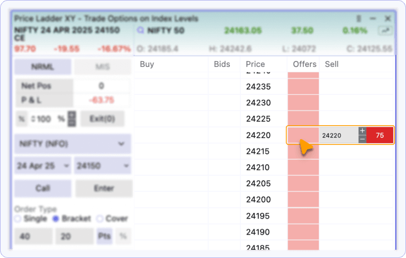Image resolution: width=406 pixels, height=258 pixels.
Task: Increase price with plus icon at 24220
Action: (x=362, y=131)
